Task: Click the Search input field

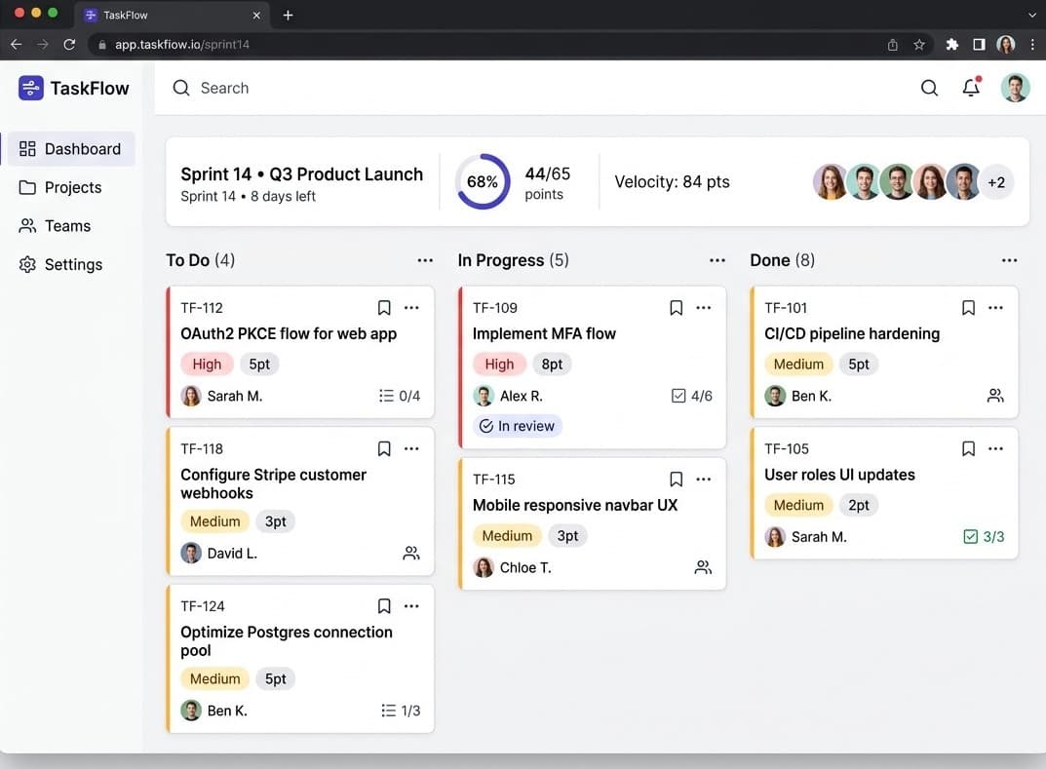Action: pos(533,88)
